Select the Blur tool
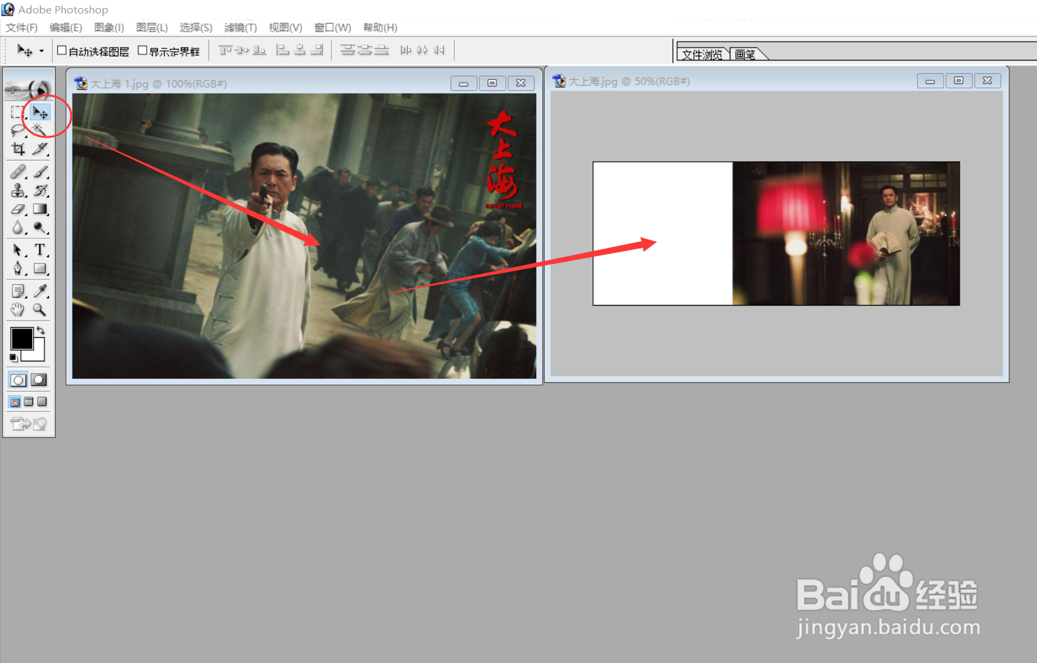 pos(18,228)
